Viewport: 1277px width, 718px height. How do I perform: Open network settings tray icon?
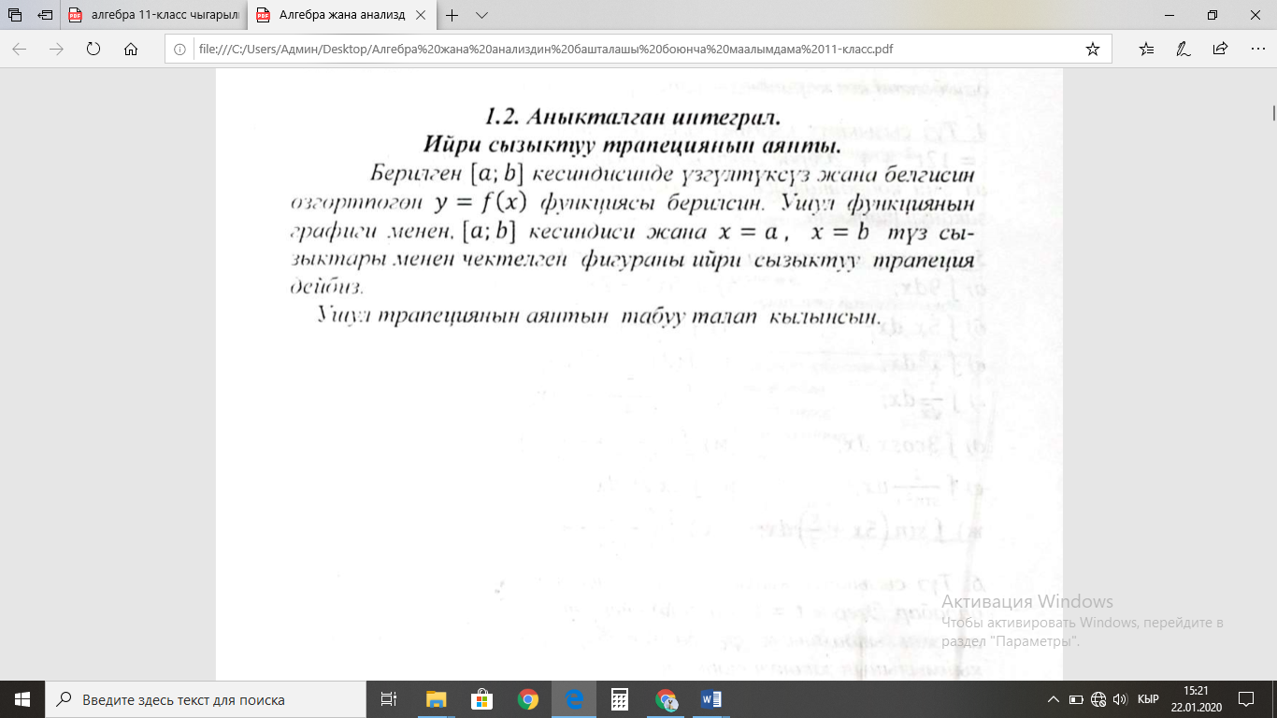coord(1098,699)
